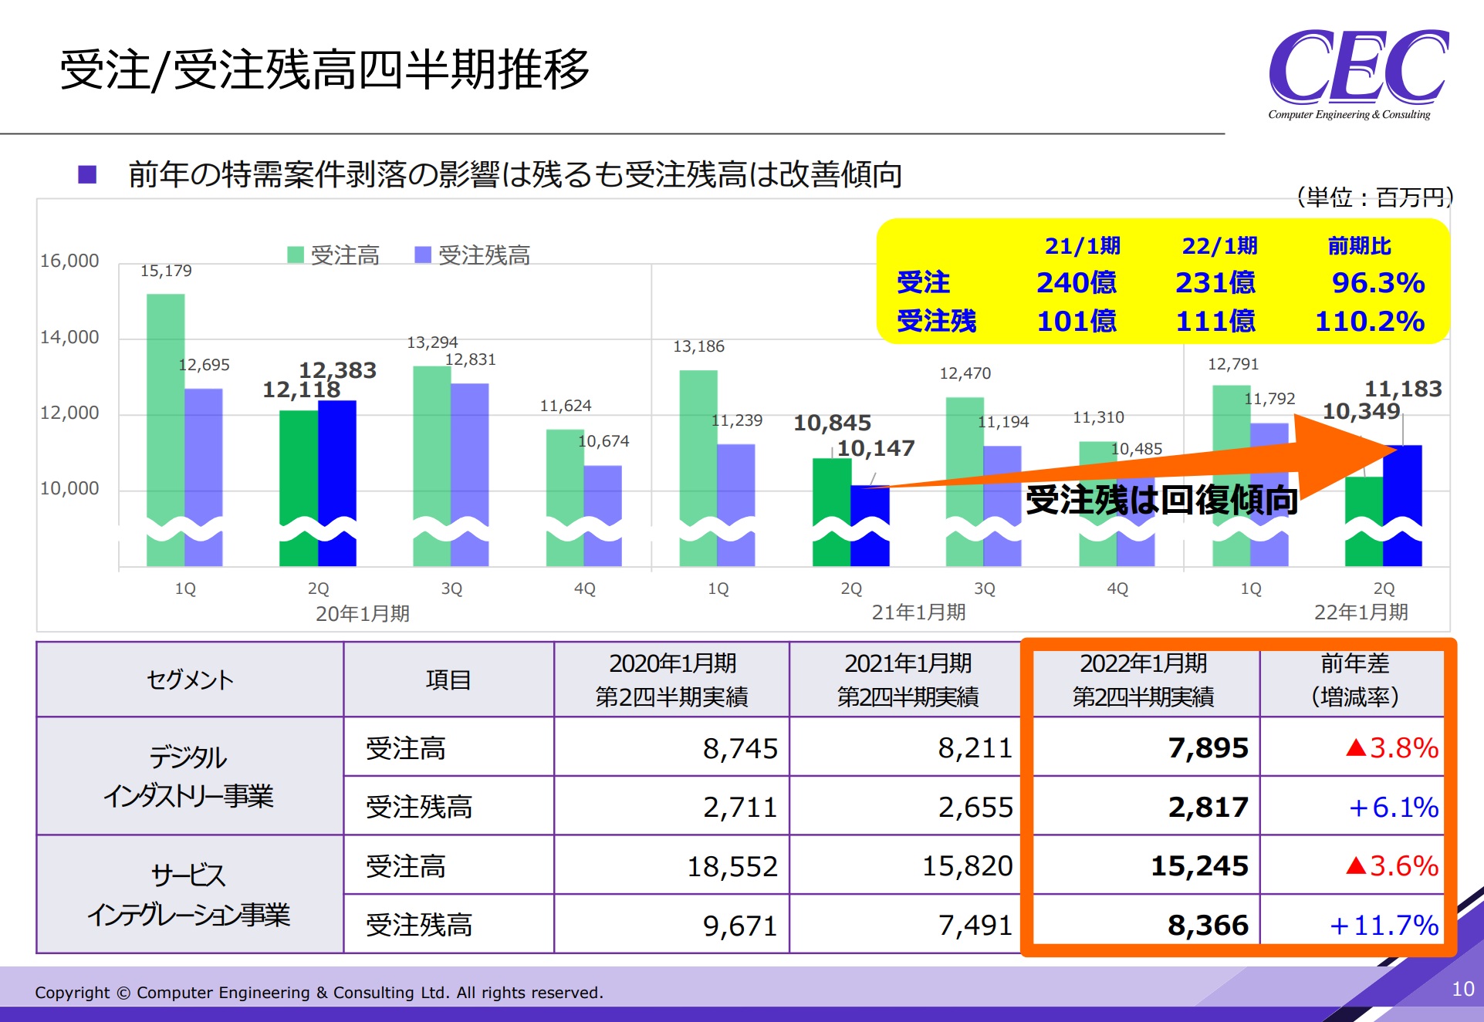Click the 22年1月期 axis label
Screen dimensions: 1484x1022
(1361, 612)
